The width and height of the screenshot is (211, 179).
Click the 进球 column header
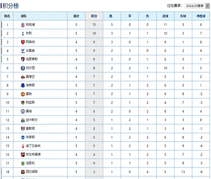(165, 16)
